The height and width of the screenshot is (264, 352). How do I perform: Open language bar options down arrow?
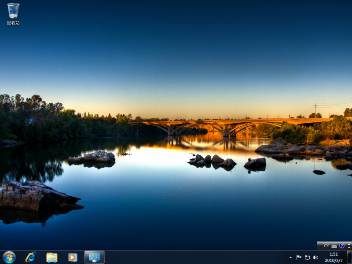coord(349,248)
